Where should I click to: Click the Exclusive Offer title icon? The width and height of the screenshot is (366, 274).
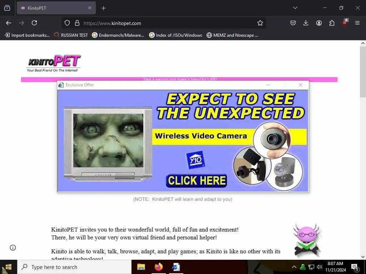click(x=61, y=85)
